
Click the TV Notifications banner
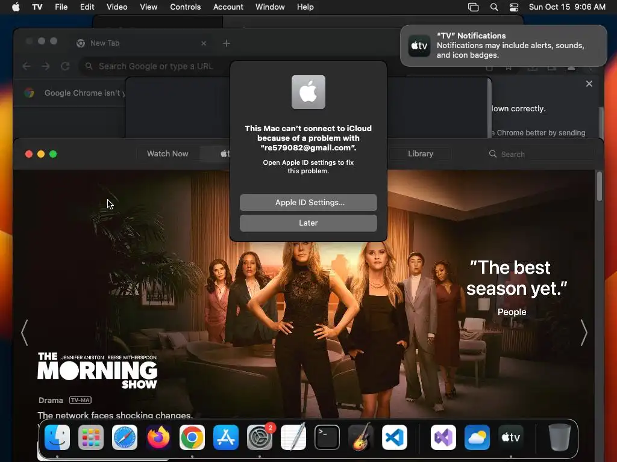coord(504,46)
